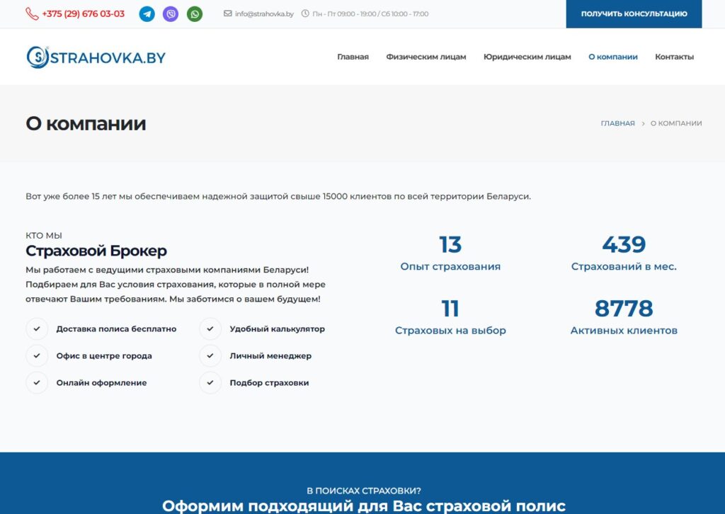The image size is (725, 514).
Task: Click the envelope email icon
Action: [227, 13]
